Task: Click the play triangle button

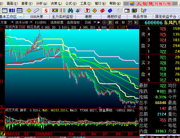Action: point(99,22)
